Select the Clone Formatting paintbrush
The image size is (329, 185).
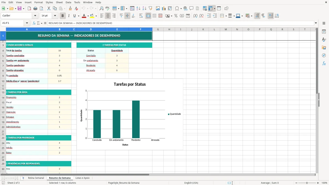coord(70,8)
